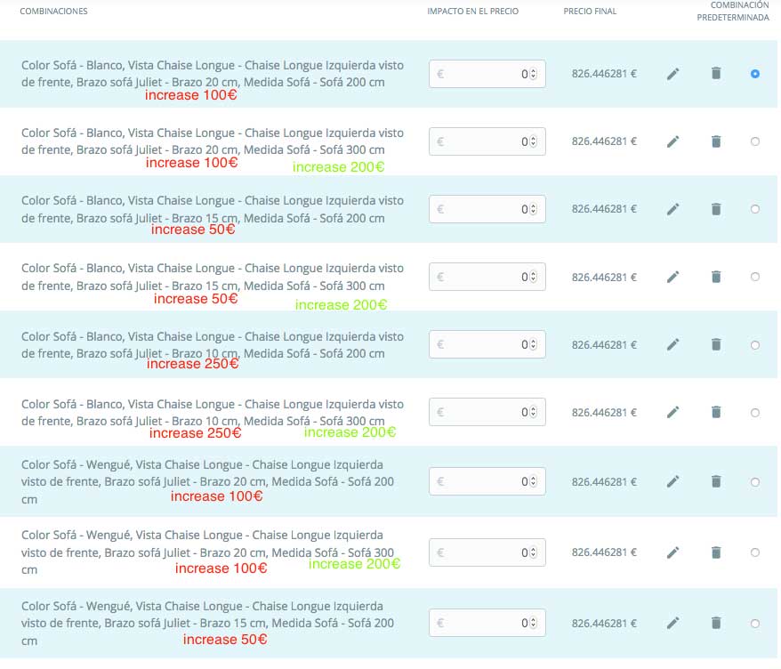This screenshot has height=669, width=781.
Task: Focus price impact field for Blanco 20 cm 300 cm
Action: click(x=487, y=141)
